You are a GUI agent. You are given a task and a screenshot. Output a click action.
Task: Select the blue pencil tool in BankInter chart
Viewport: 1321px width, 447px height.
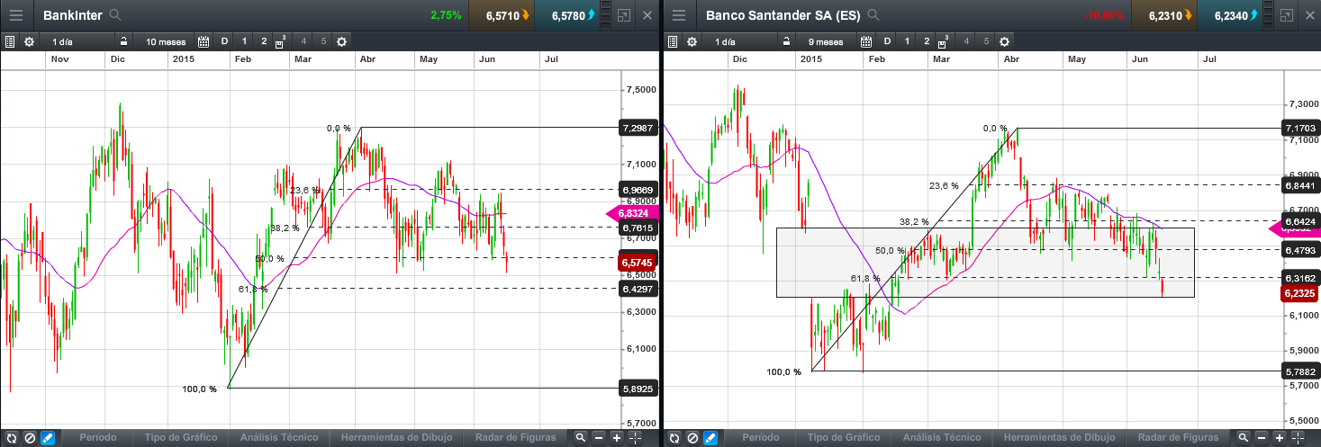coord(48,438)
